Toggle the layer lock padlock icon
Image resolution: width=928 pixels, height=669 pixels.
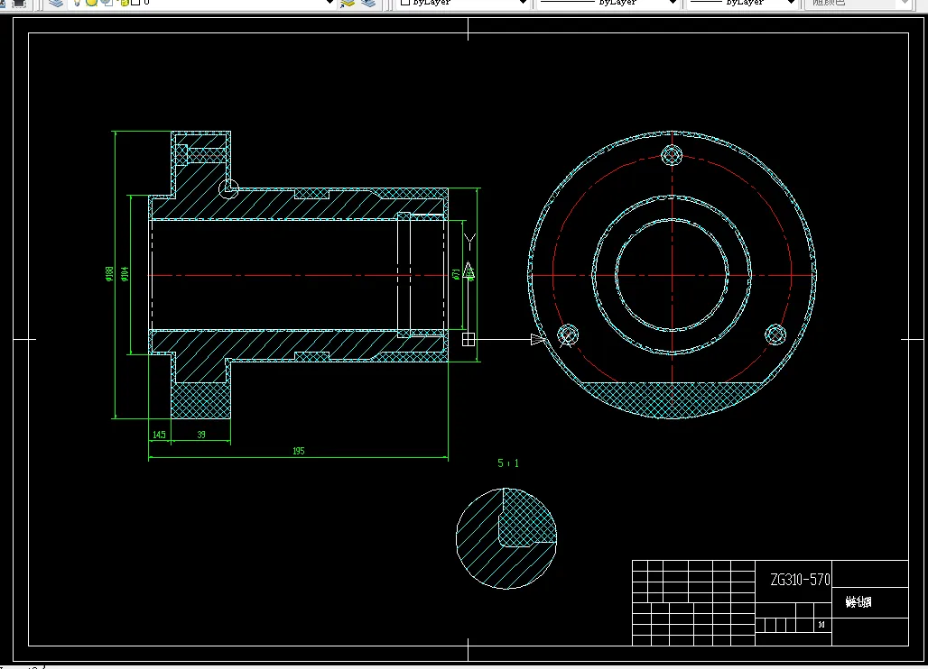tap(125, 3)
